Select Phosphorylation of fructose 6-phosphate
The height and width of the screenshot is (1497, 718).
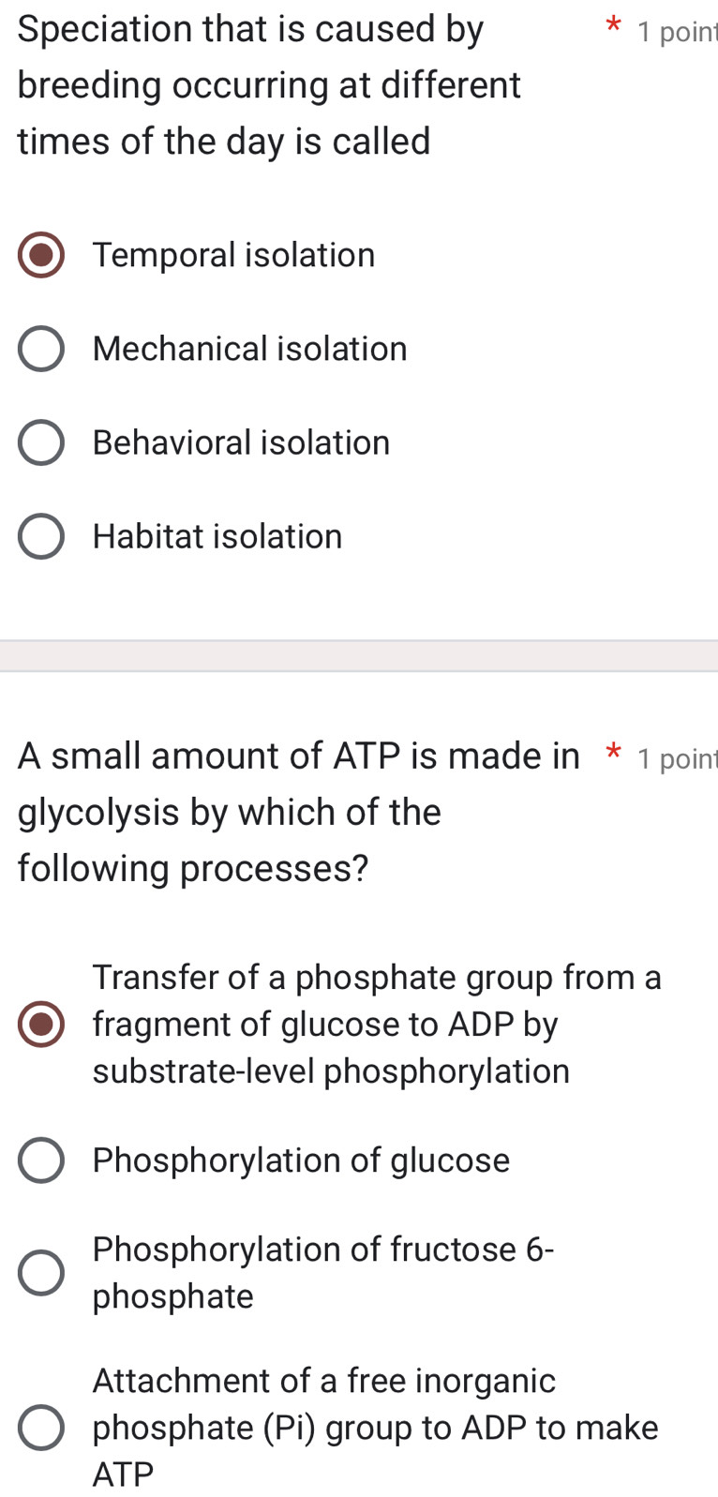point(40,1272)
